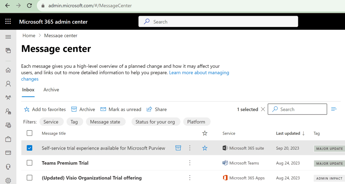Click the Microsoft 365 Apps Office icon
This screenshot has width=345, height=184.
[225, 178]
